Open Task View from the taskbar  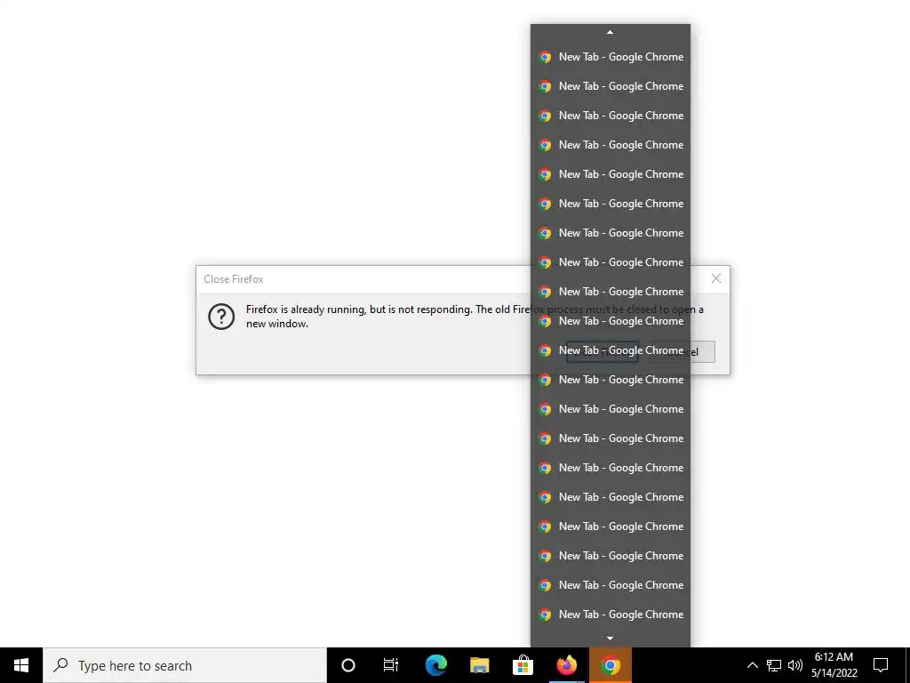click(391, 665)
